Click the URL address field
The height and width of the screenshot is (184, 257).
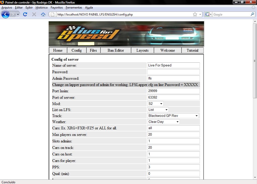coord(124,14)
